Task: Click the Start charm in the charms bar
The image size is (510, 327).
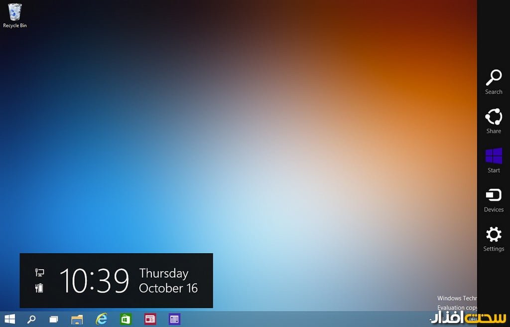Action: tap(494, 160)
